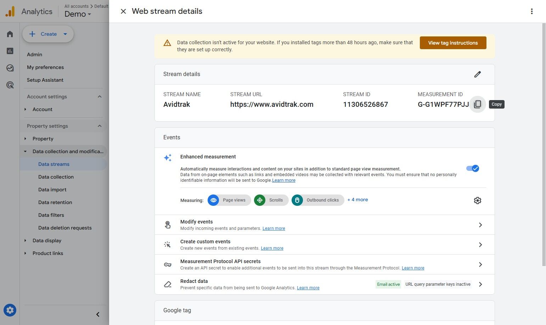Viewport: 546px width, 325px height.
Task: Open the settings gear at bottom left
Action: coord(10,310)
